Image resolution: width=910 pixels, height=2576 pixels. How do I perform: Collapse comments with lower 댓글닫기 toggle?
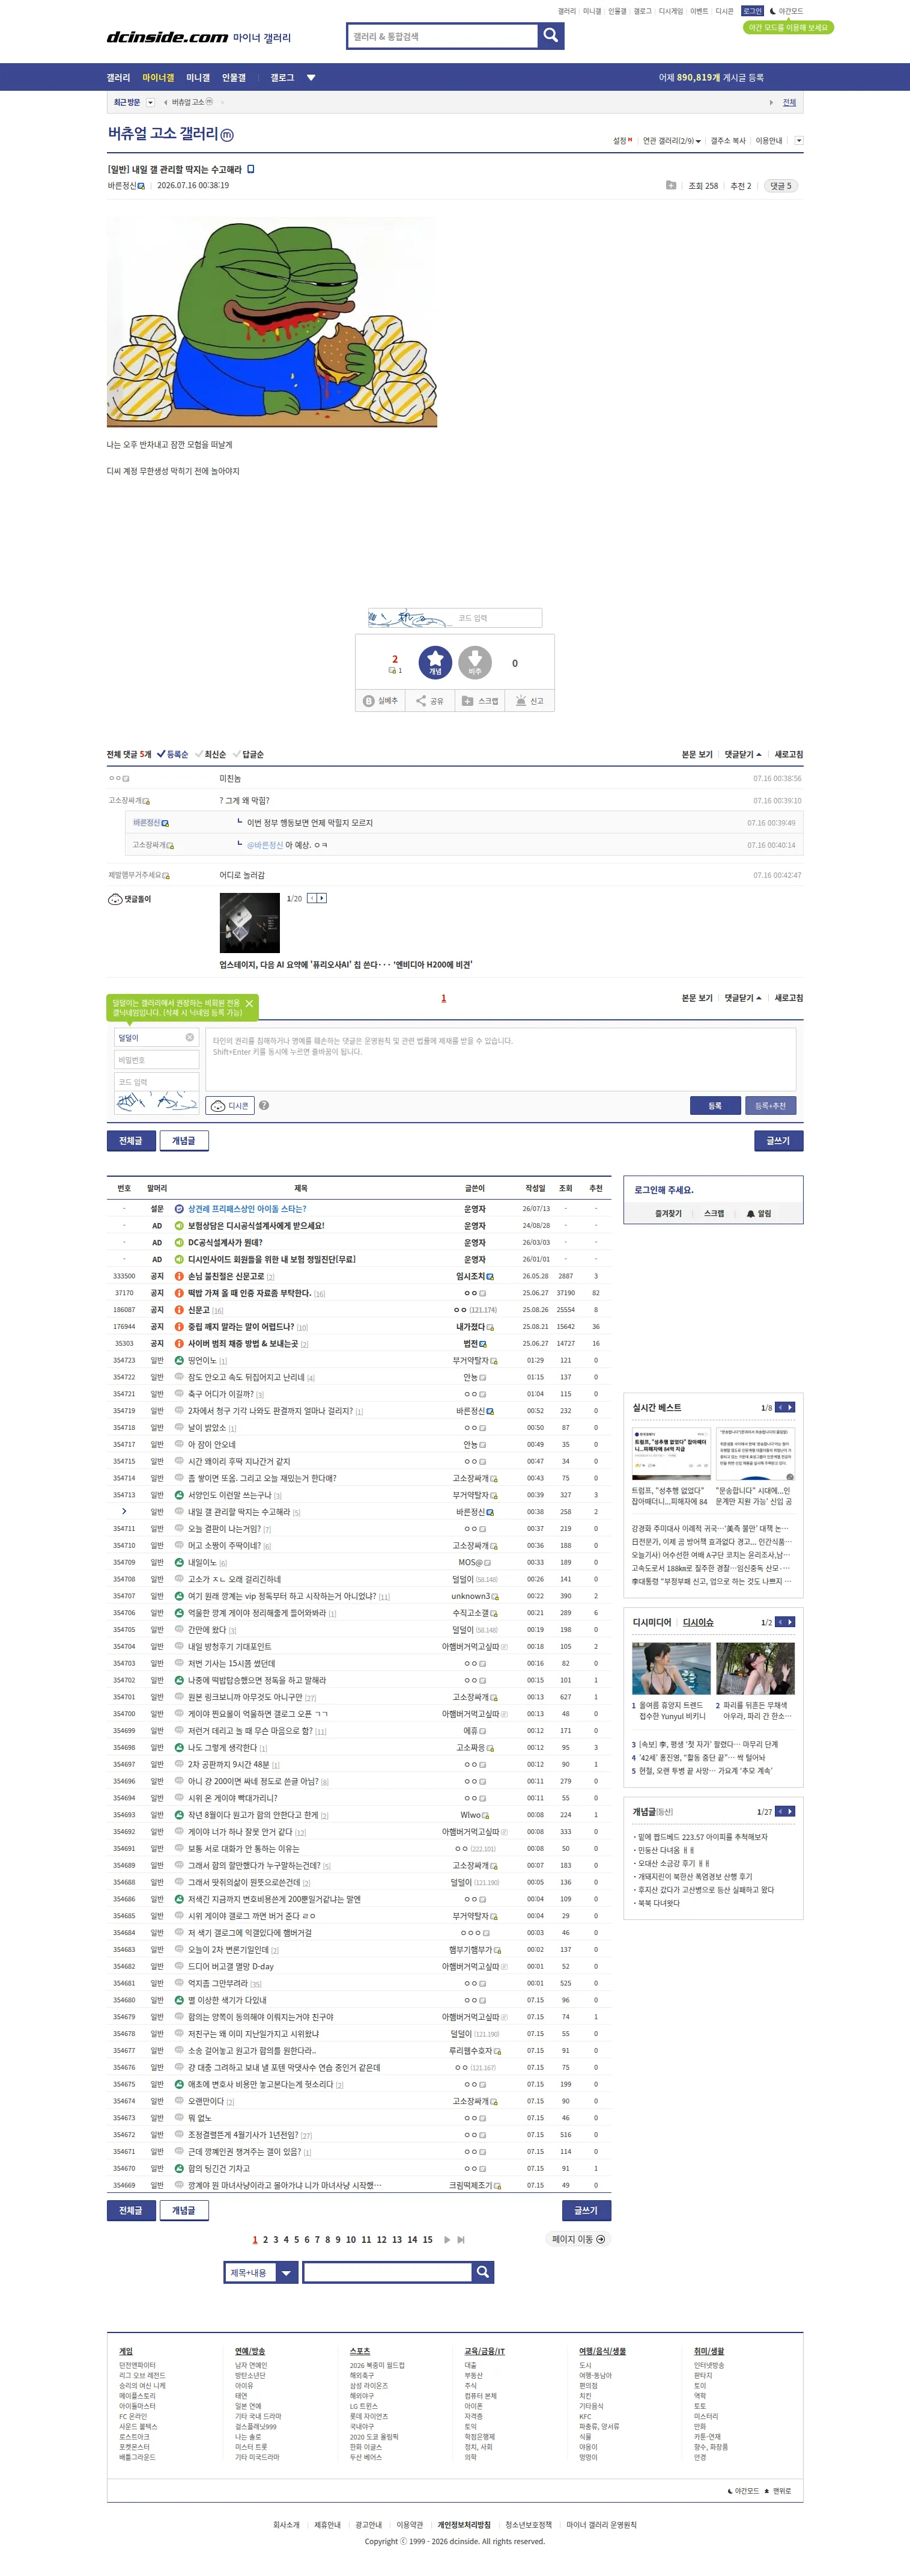pyautogui.click(x=743, y=998)
